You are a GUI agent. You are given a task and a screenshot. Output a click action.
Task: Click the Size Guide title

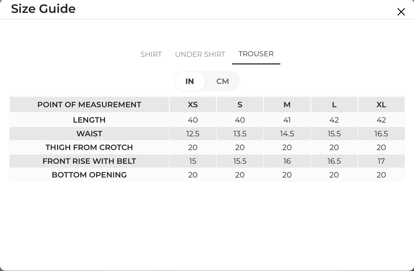click(43, 9)
